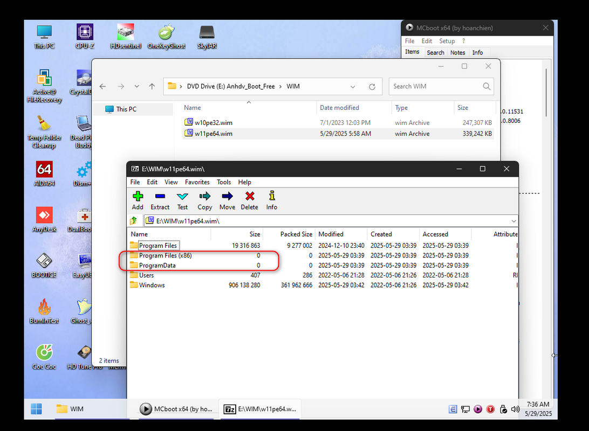The width and height of the screenshot is (589, 431).
Task: Open the Favorites menu in 7-Zip
Action: (197, 182)
